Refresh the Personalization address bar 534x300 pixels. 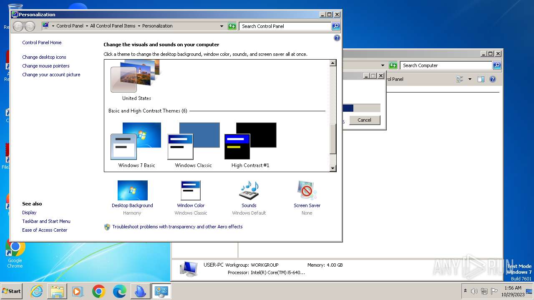232,26
